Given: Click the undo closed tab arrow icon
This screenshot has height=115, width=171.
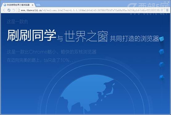Looking at the screenshot, I should coord(14,10).
